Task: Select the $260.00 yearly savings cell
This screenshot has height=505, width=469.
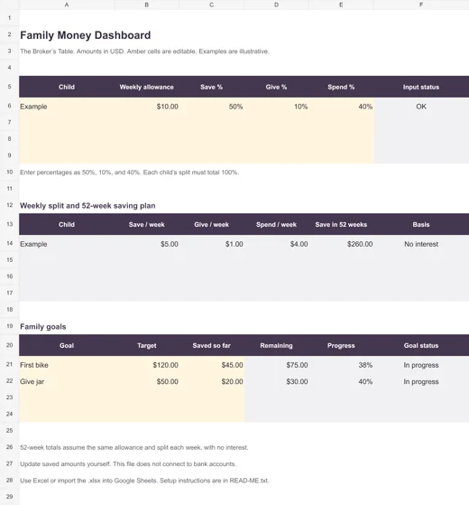Action: [341, 244]
